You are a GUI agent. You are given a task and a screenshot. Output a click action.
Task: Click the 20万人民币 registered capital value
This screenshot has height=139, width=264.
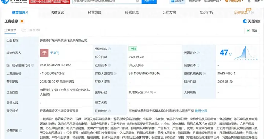(136, 65)
